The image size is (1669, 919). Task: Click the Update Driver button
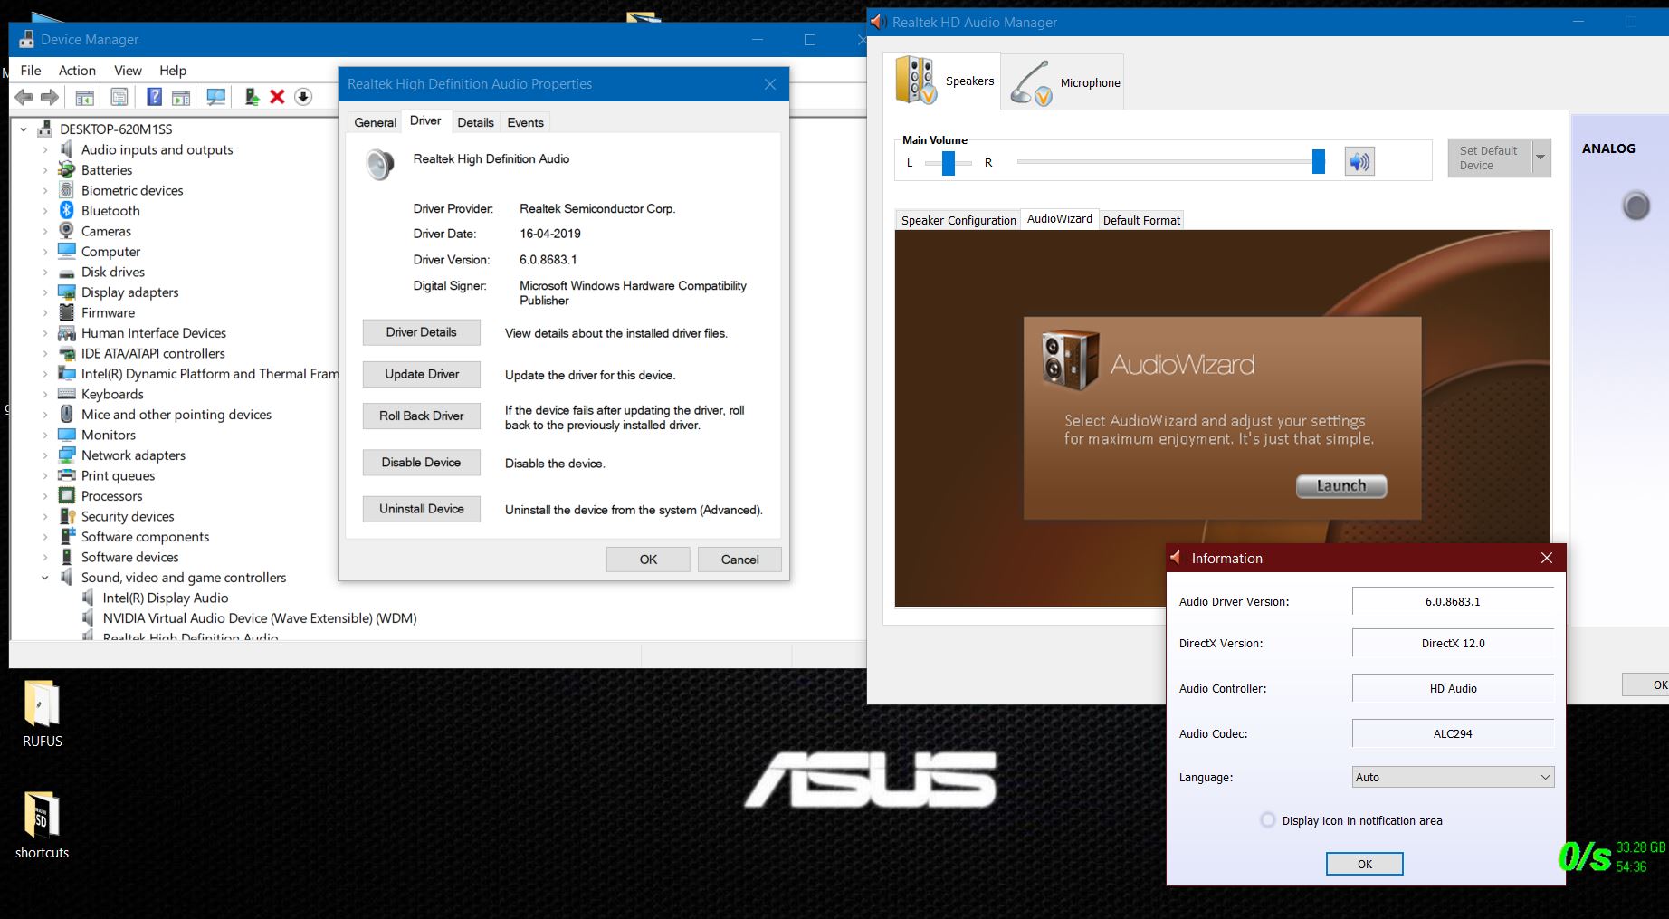click(x=421, y=374)
